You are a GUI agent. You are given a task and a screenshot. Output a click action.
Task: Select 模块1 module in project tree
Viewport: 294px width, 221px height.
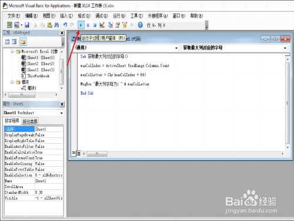29,88
